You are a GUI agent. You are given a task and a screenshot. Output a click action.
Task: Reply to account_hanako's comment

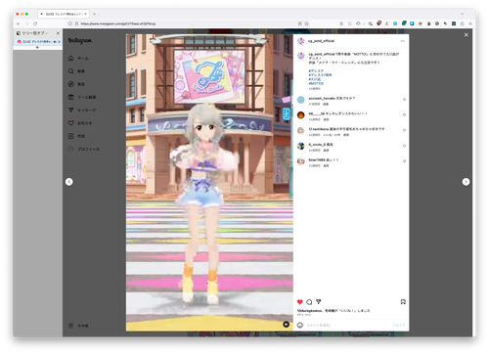tap(326, 104)
